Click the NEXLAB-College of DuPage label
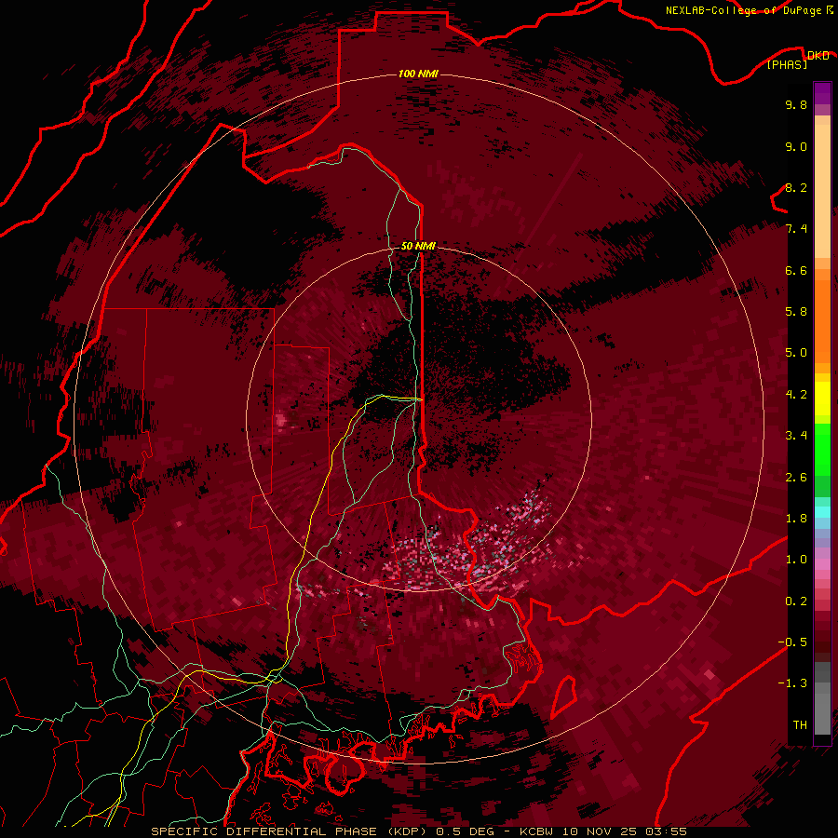 coord(743,10)
